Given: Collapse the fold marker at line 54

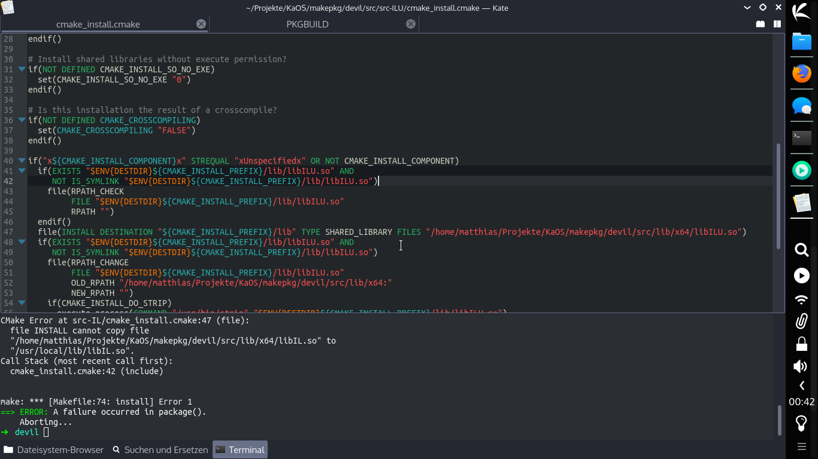Looking at the screenshot, I should point(22,303).
